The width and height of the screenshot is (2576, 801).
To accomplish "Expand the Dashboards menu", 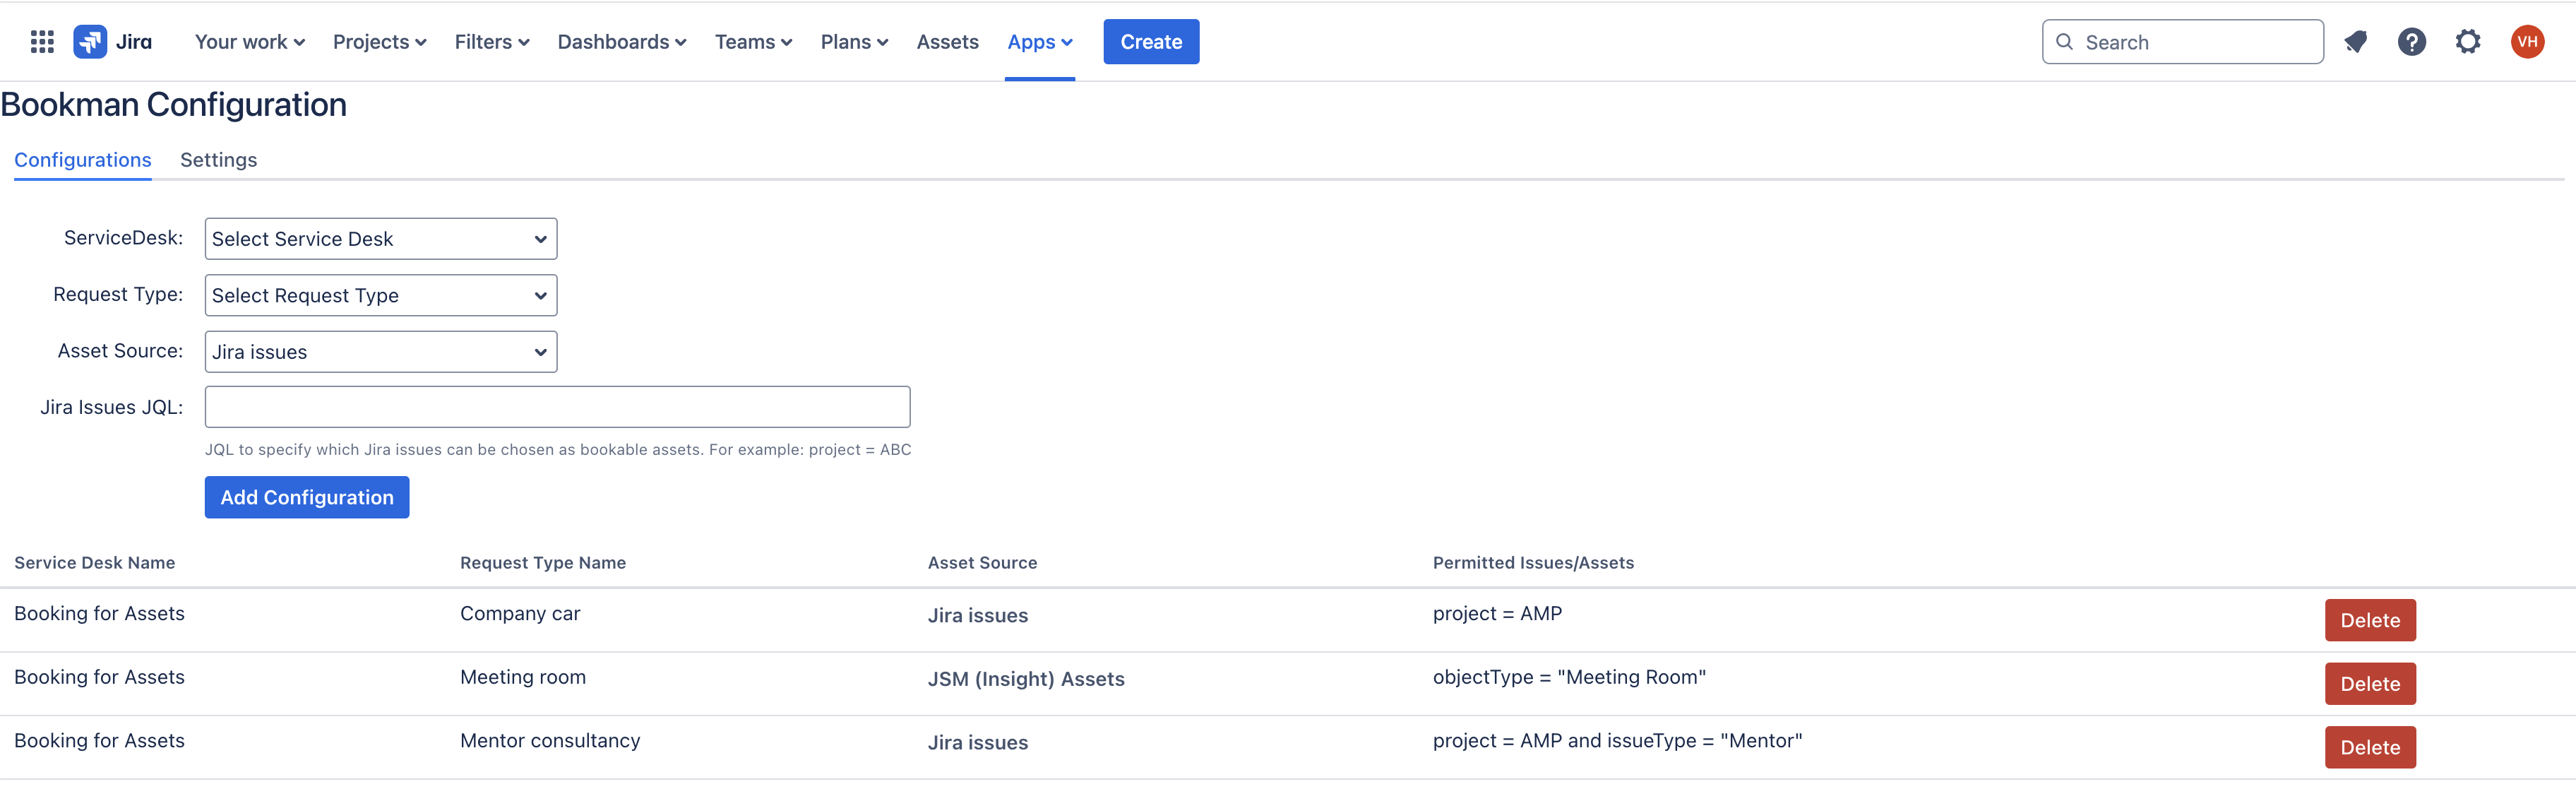I will pos(622,42).
